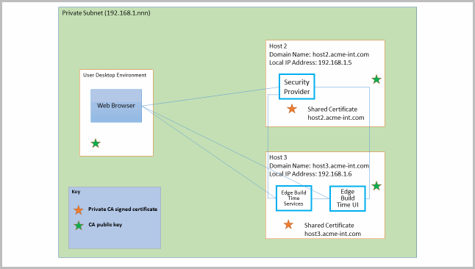The height and width of the screenshot is (269, 475).
Task: Select the Edge Build Time Services box
Action: [293, 198]
